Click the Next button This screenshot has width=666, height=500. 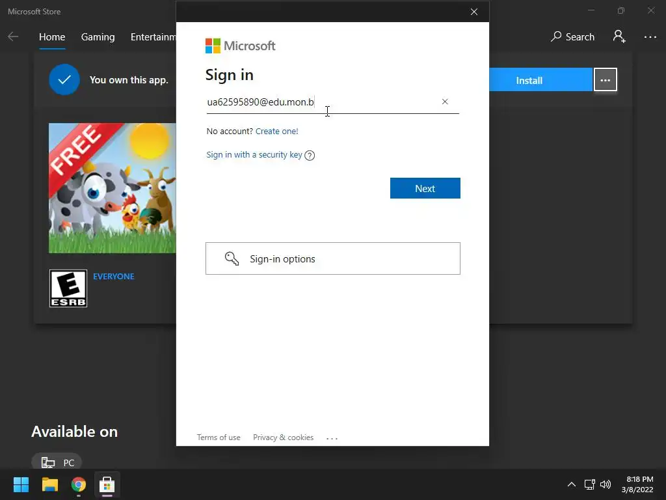(425, 188)
